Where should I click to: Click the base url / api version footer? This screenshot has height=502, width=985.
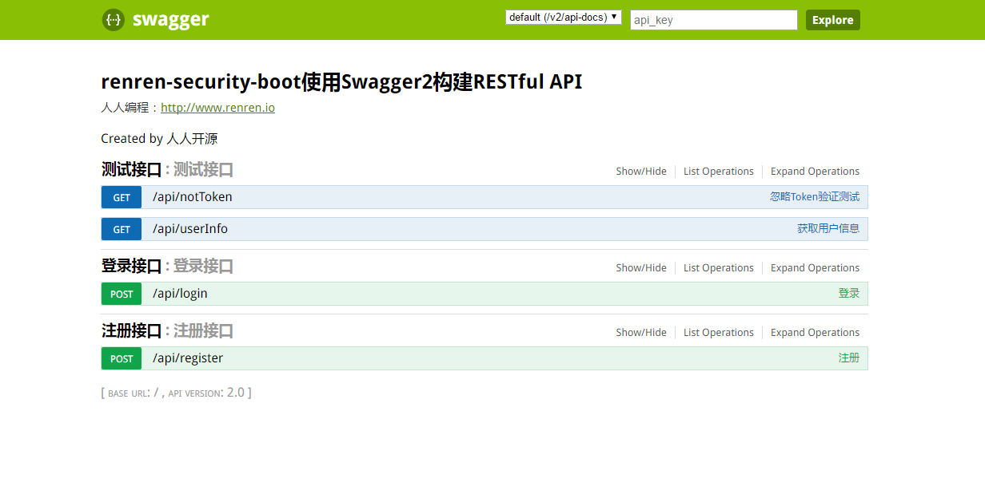(x=176, y=393)
